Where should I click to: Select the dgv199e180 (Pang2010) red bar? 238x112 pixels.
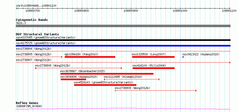click(90, 57)
